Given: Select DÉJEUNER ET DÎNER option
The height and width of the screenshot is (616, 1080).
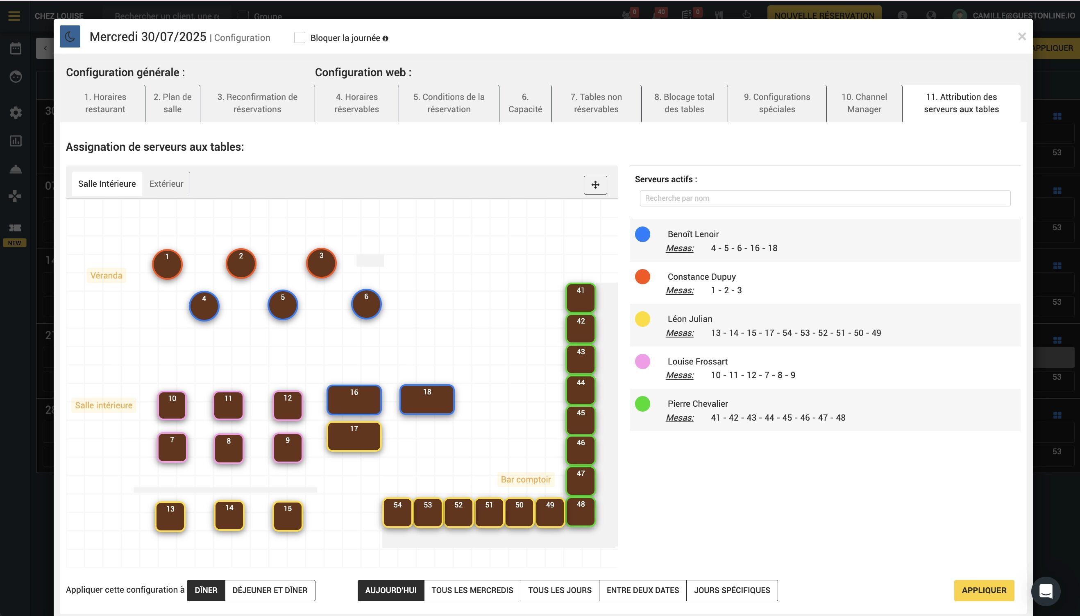Looking at the screenshot, I should [x=270, y=590].
